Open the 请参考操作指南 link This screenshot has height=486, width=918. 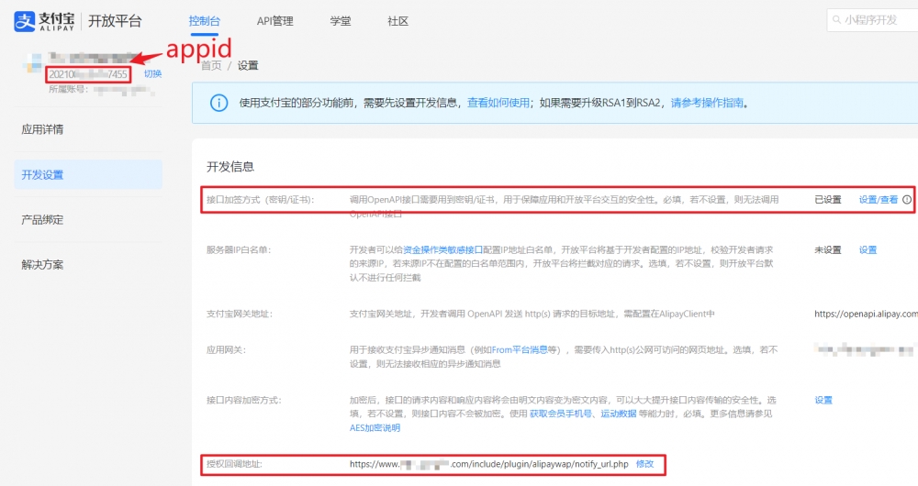(x=708, y=103)
